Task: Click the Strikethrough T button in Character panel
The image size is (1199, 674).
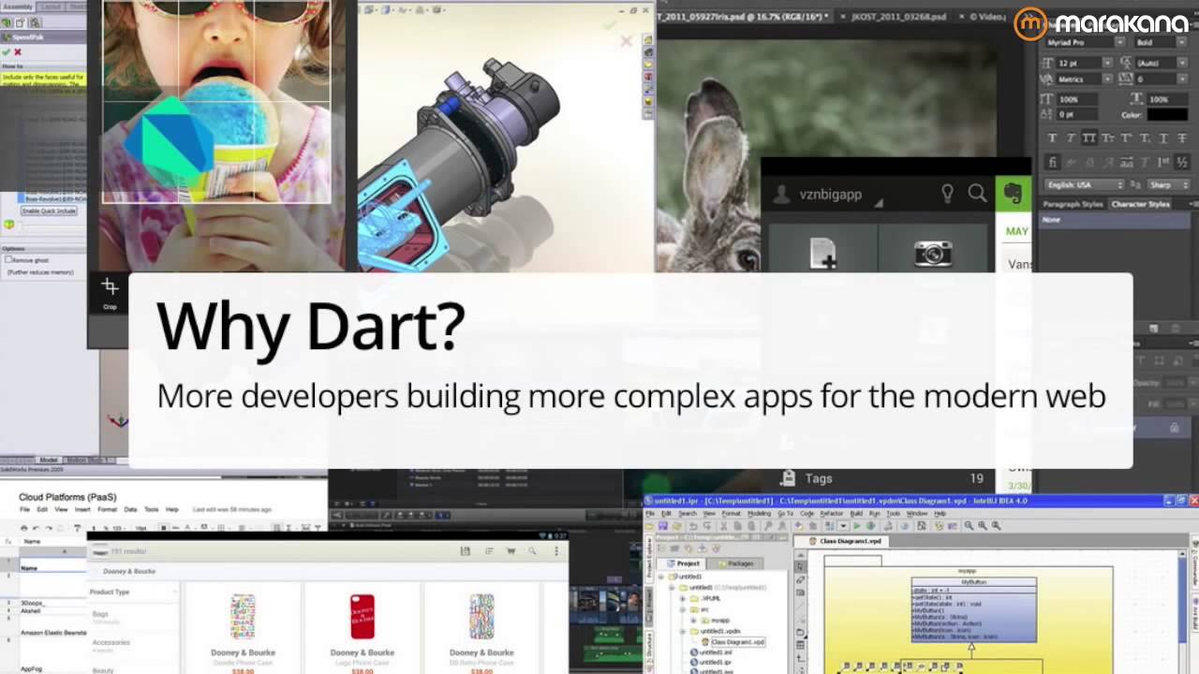Action: [1181, 139]
